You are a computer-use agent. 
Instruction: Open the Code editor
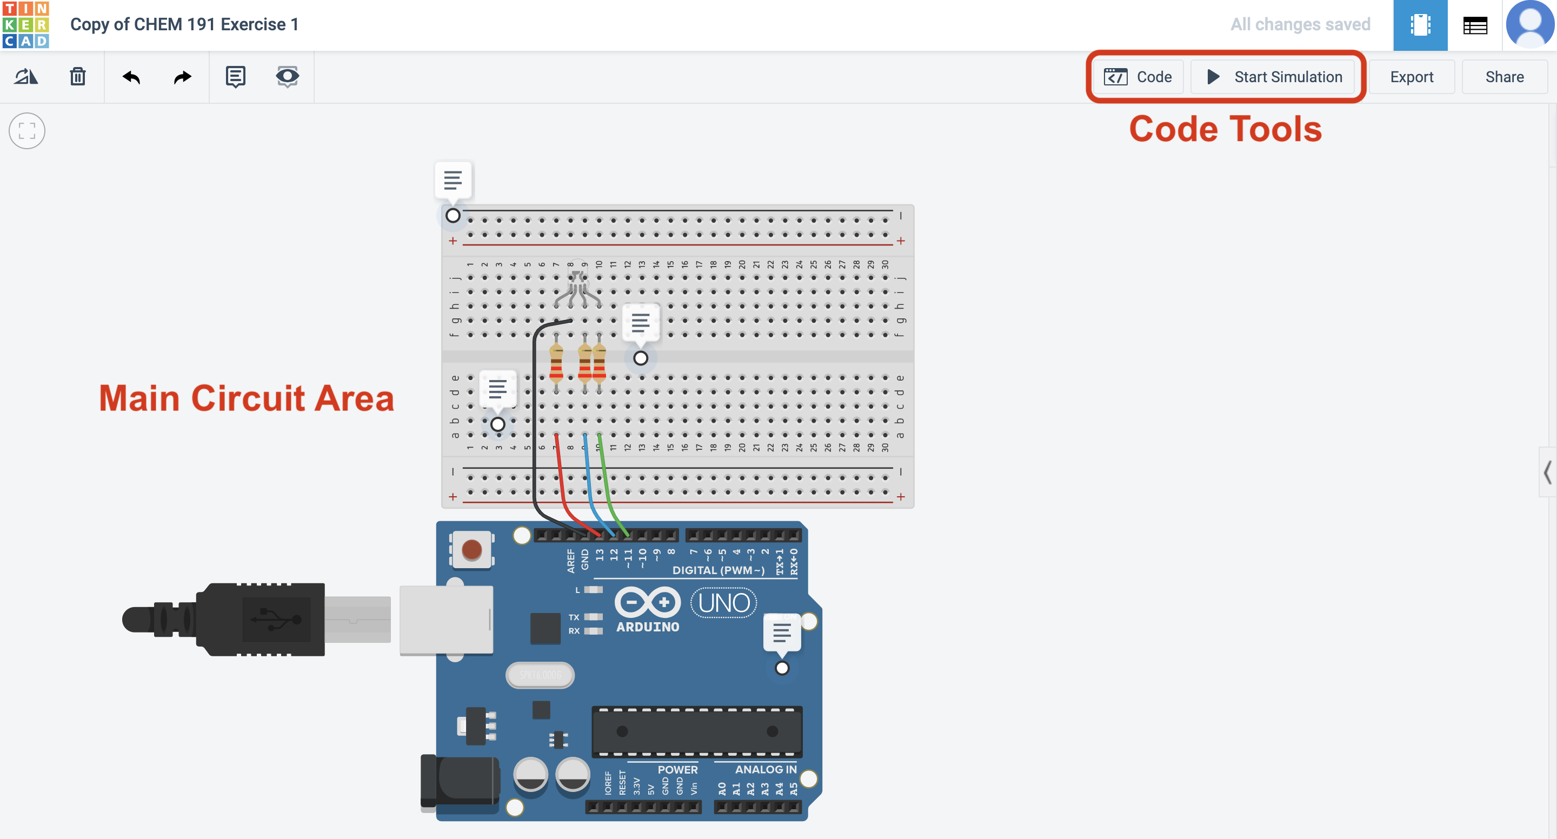pyautogui.click(x=1137, y=77)
